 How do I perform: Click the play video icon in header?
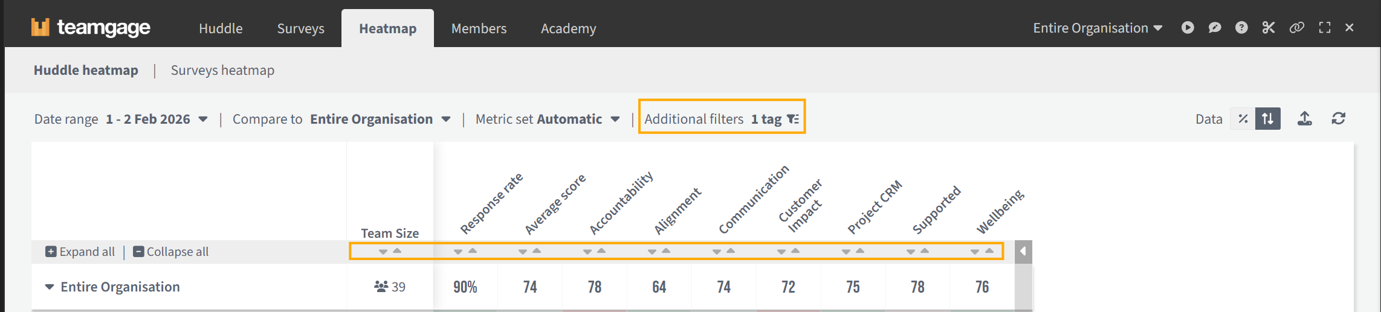1188,28
